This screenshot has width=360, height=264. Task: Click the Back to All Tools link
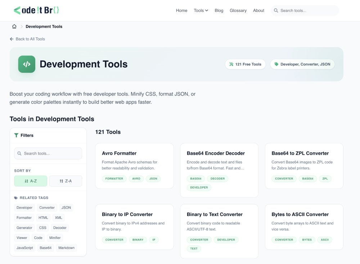coord(30,39)
